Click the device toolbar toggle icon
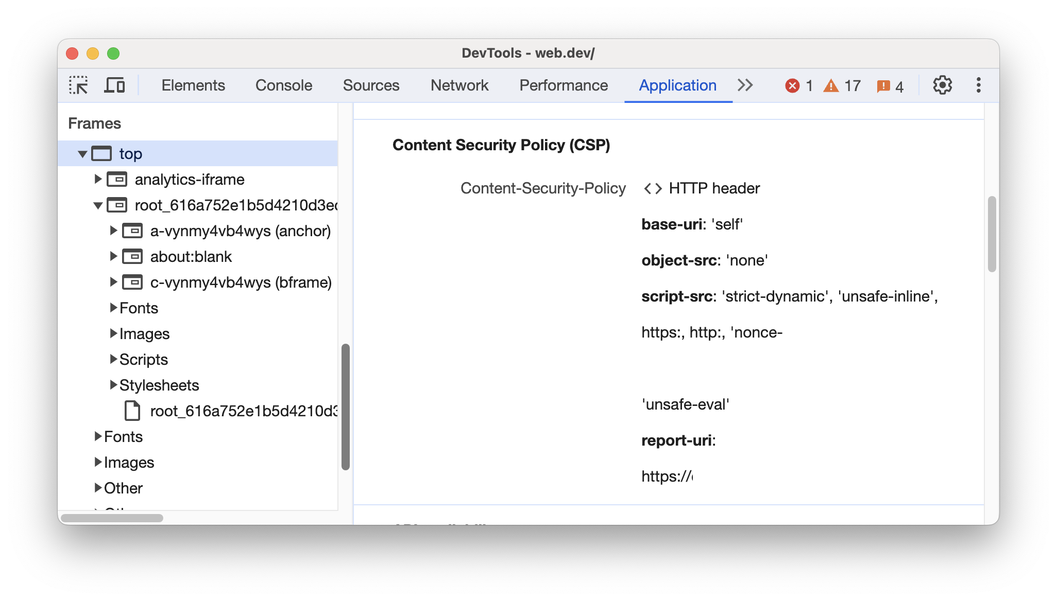The height and width of the screenshot is (601, 1057). pyautogui.click(x=115, y=85)
